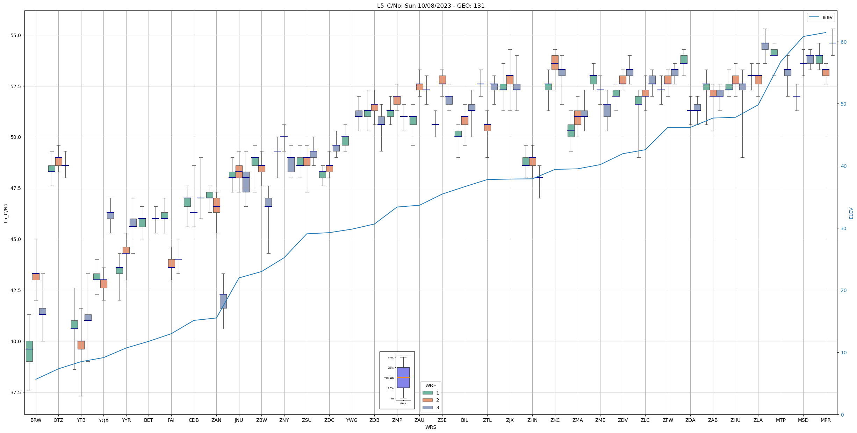Click the MTP station tick label

[x=781, y=420]
